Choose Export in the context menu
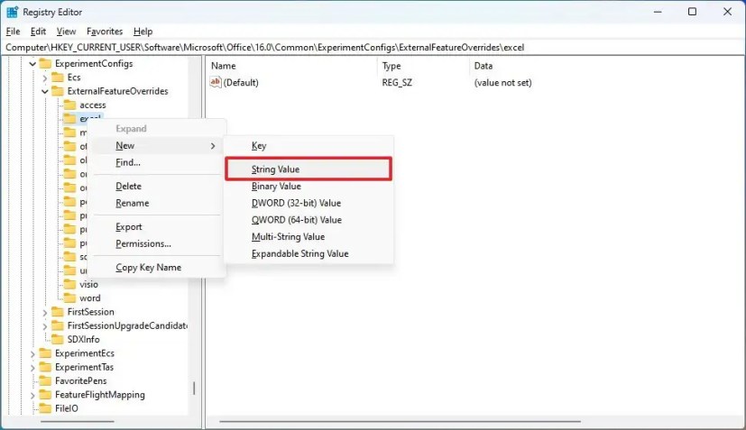 pos(157,227)
